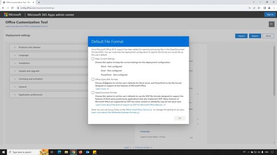
Task: Click the network icon in system tray
Action: pyautogui.click(x=255, y=152)
